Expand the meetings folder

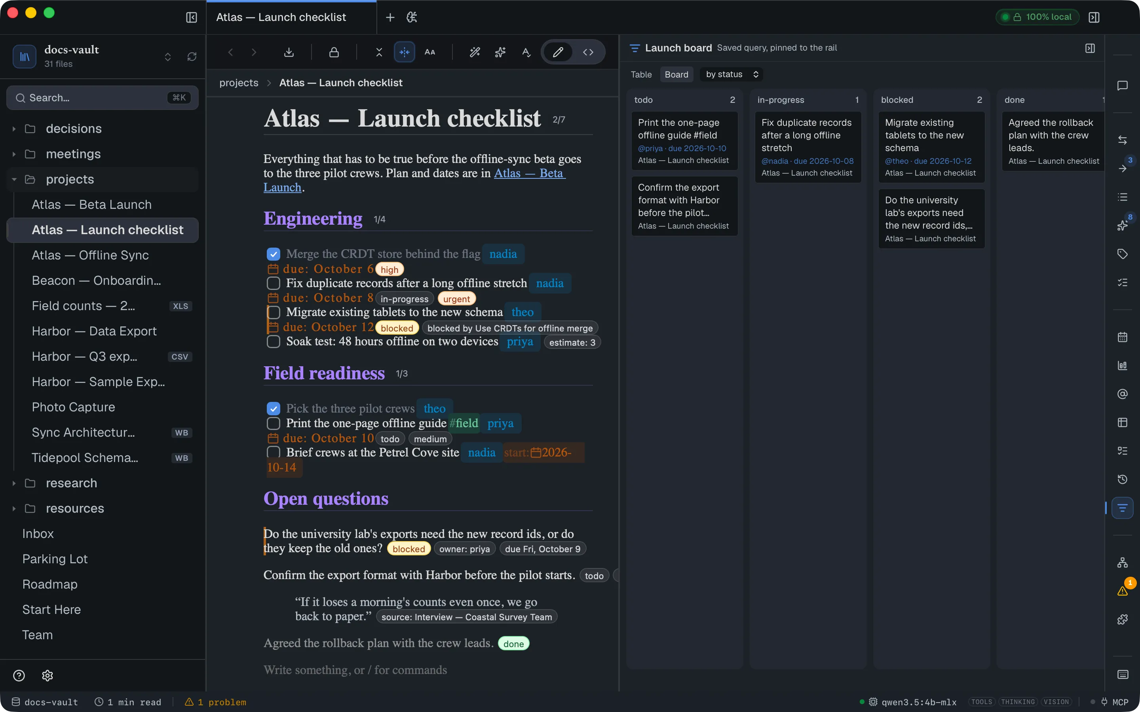14,154
